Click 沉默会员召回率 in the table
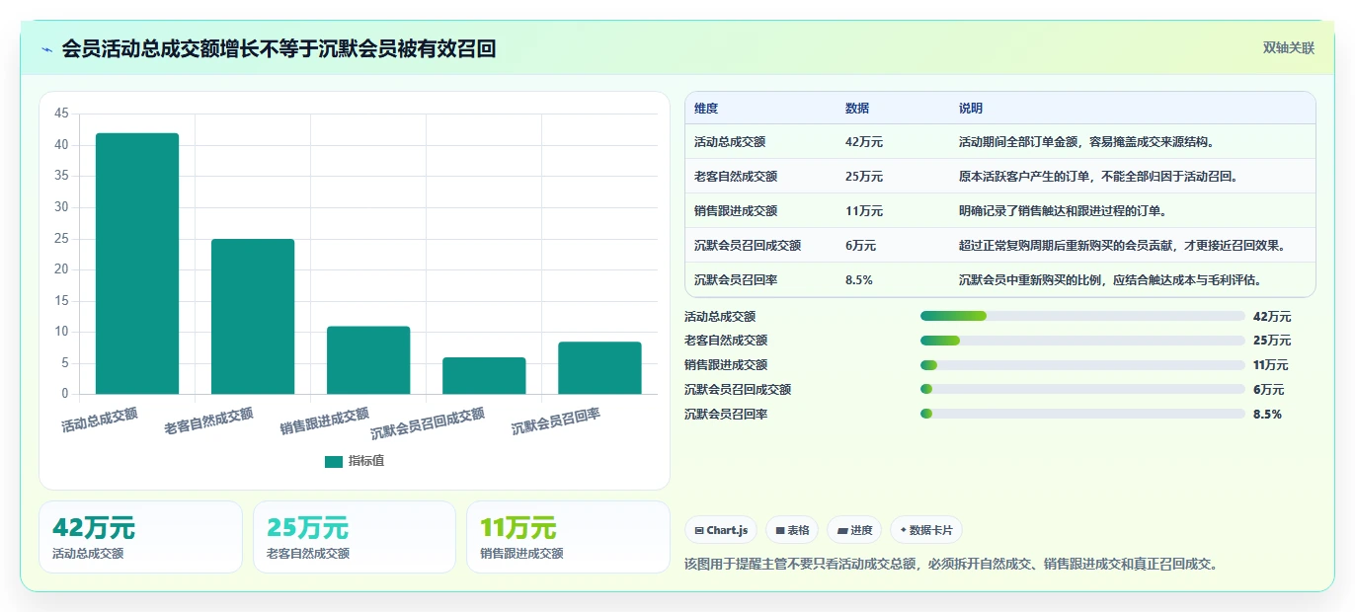This screenshot has height=612, width=1355. click(x=736, y=280)
